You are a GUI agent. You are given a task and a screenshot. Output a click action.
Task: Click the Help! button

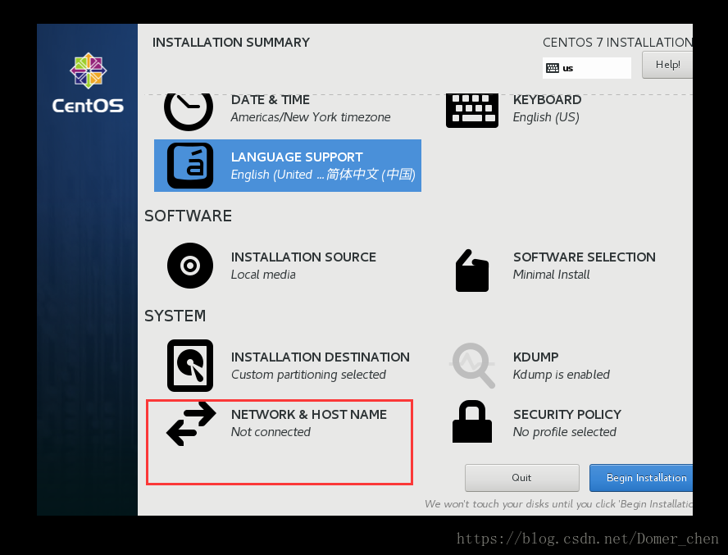667,65
